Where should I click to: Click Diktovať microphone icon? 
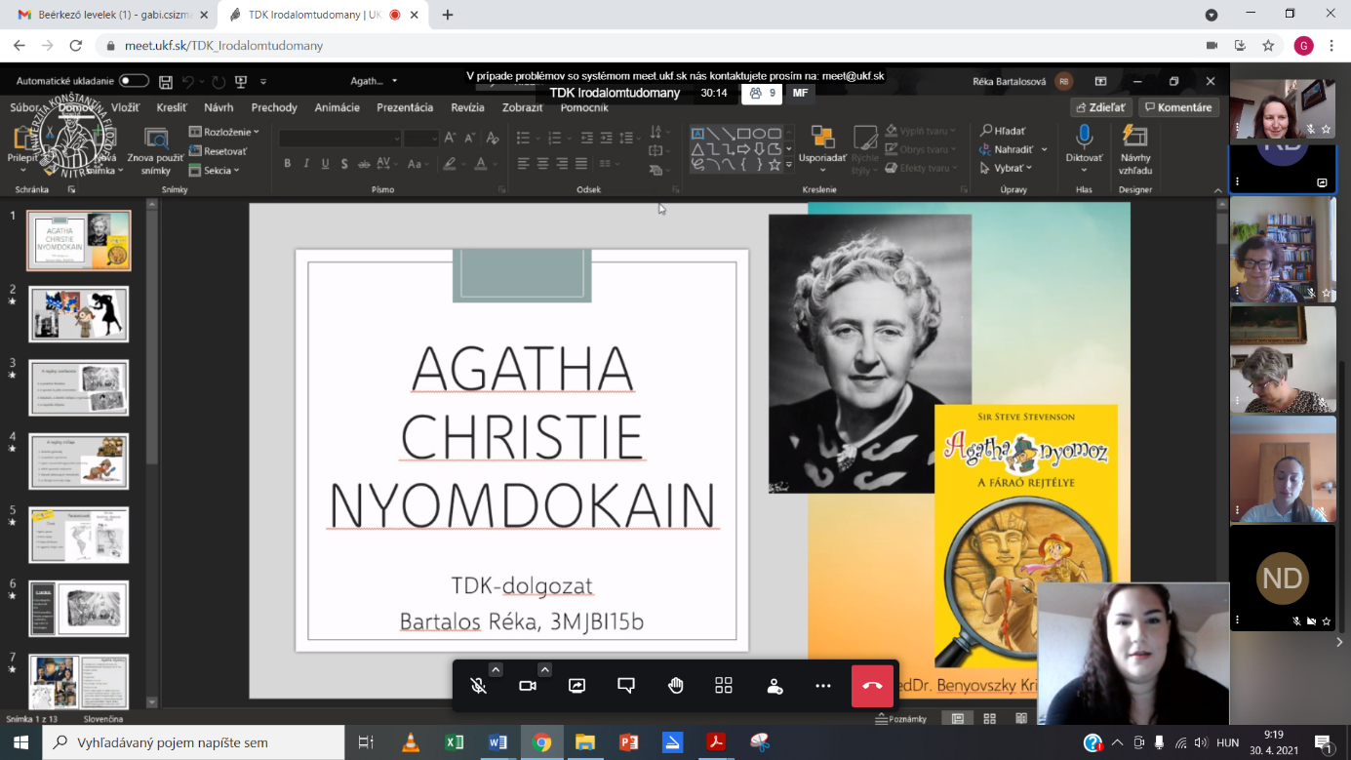(1084, 137)
